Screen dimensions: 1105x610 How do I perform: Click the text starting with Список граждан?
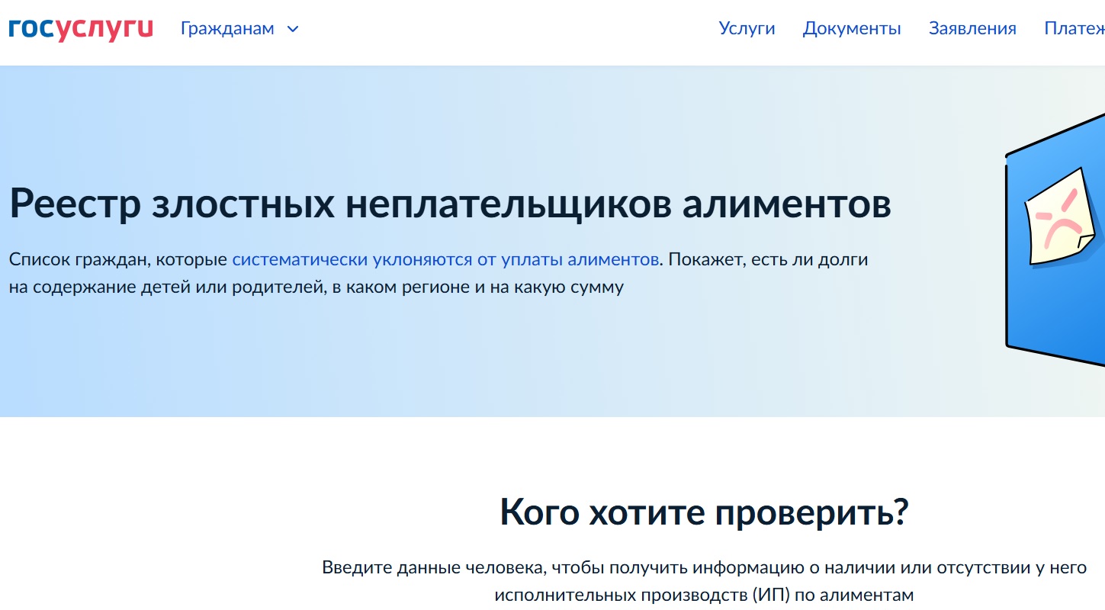(120, 259)
